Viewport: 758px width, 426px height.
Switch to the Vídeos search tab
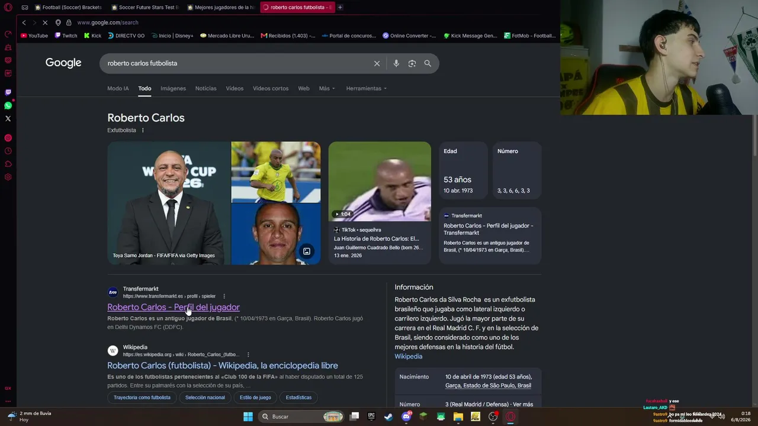tap(235, 88)
